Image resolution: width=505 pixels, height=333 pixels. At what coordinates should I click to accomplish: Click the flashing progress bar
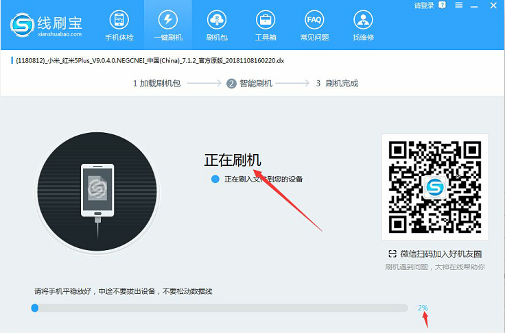tap(221, 308)
